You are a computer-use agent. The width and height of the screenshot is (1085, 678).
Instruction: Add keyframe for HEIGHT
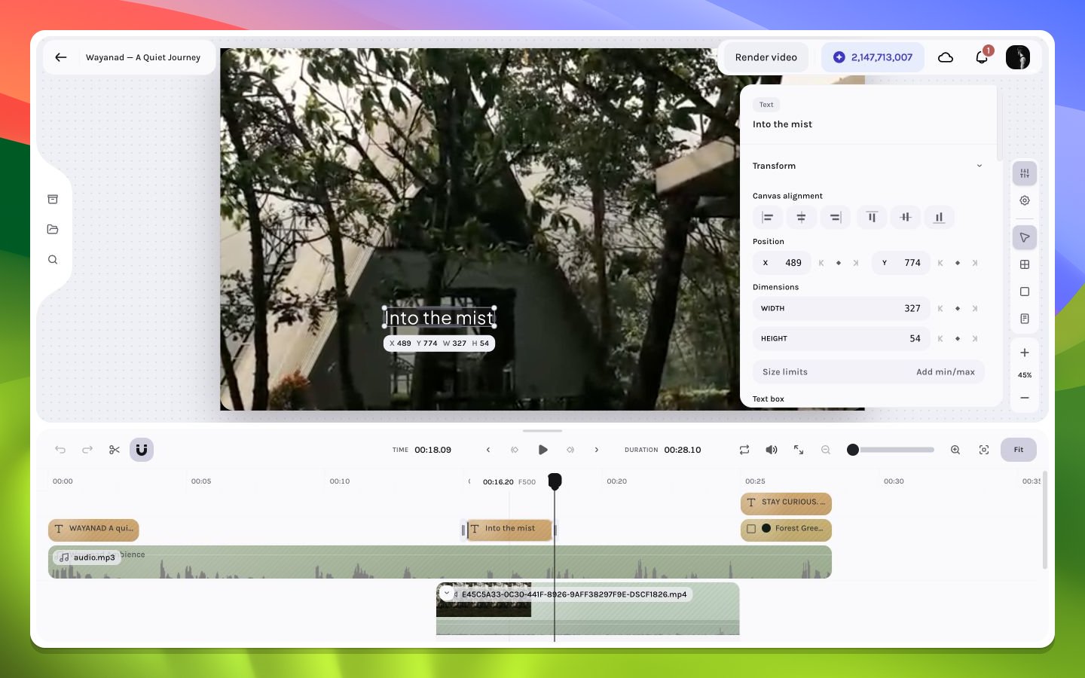[958, 338]
